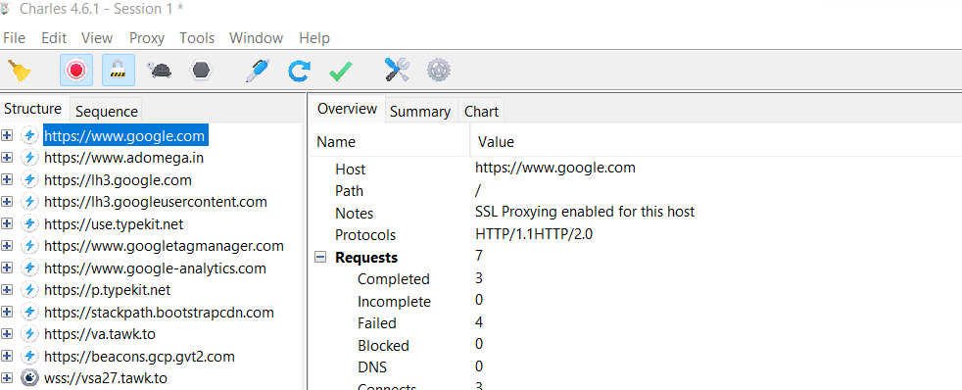
Task: Repeat request with the blue refresh icon
Action: [299, 71]
